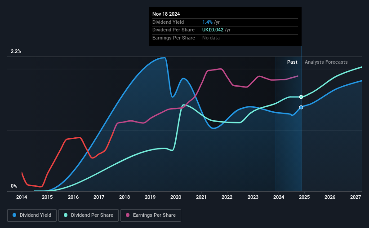Screen dimensions: 369x228
Task: Click the Earnings Per Share row label in tooltip
Action: 173,38
